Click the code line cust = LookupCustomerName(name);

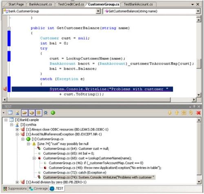tap(87, 59)
